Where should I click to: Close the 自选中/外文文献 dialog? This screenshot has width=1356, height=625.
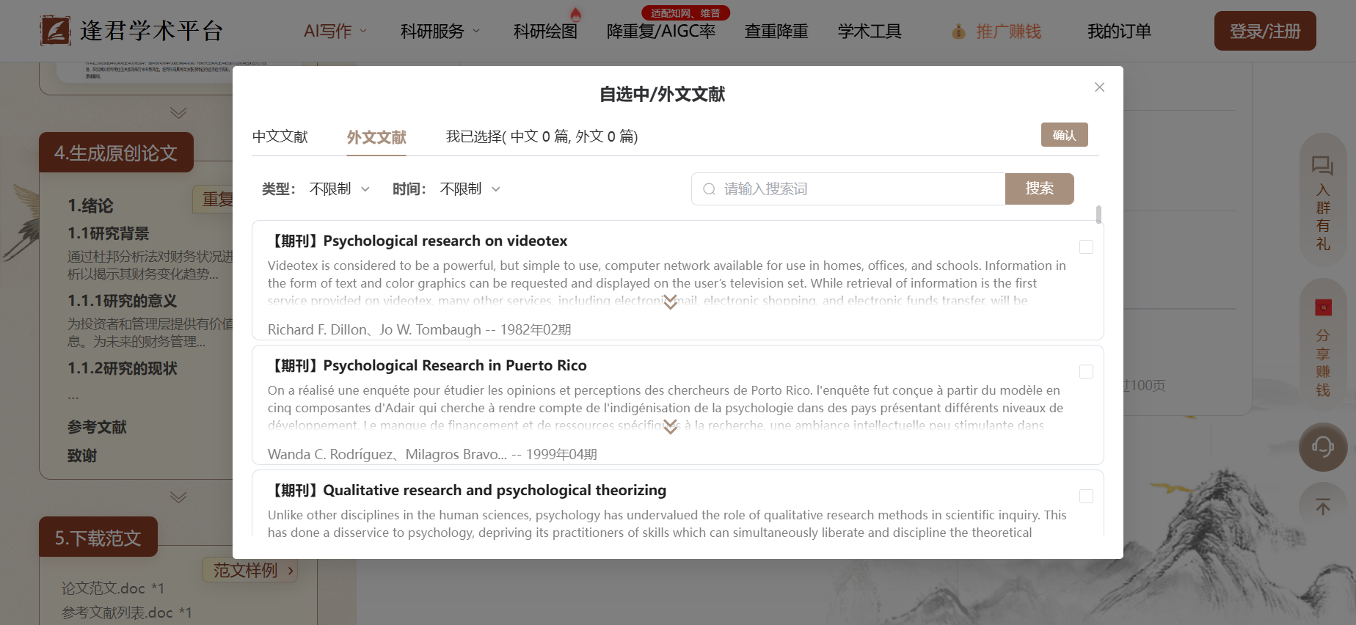coord(1099,87)
